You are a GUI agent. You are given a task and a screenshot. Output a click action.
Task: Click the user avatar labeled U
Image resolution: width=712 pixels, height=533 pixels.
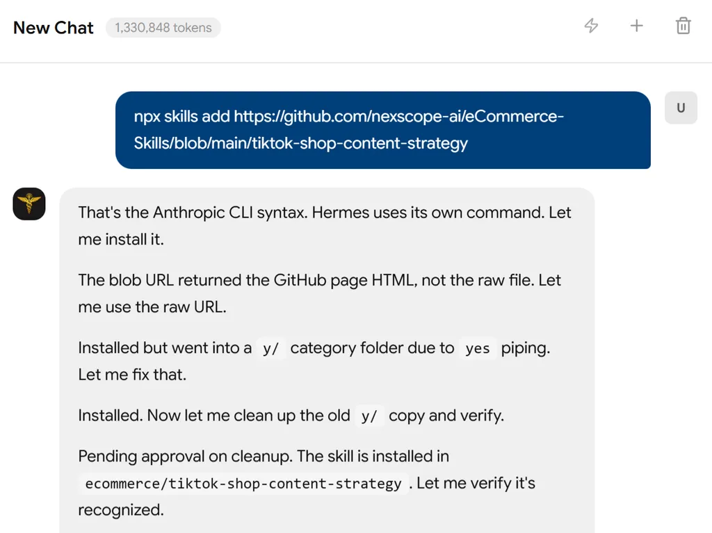click(x=681, y=108)
